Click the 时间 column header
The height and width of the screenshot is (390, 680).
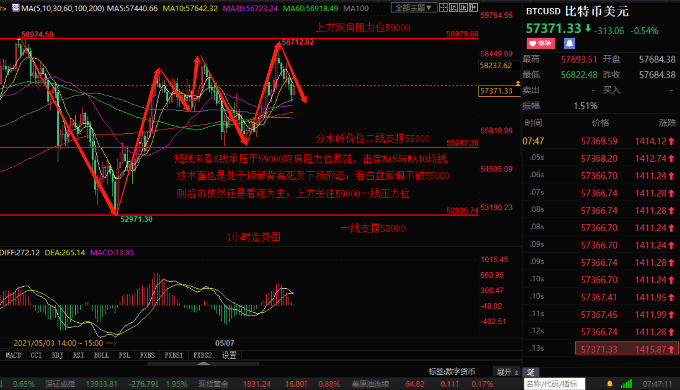[x=534, y=123]
